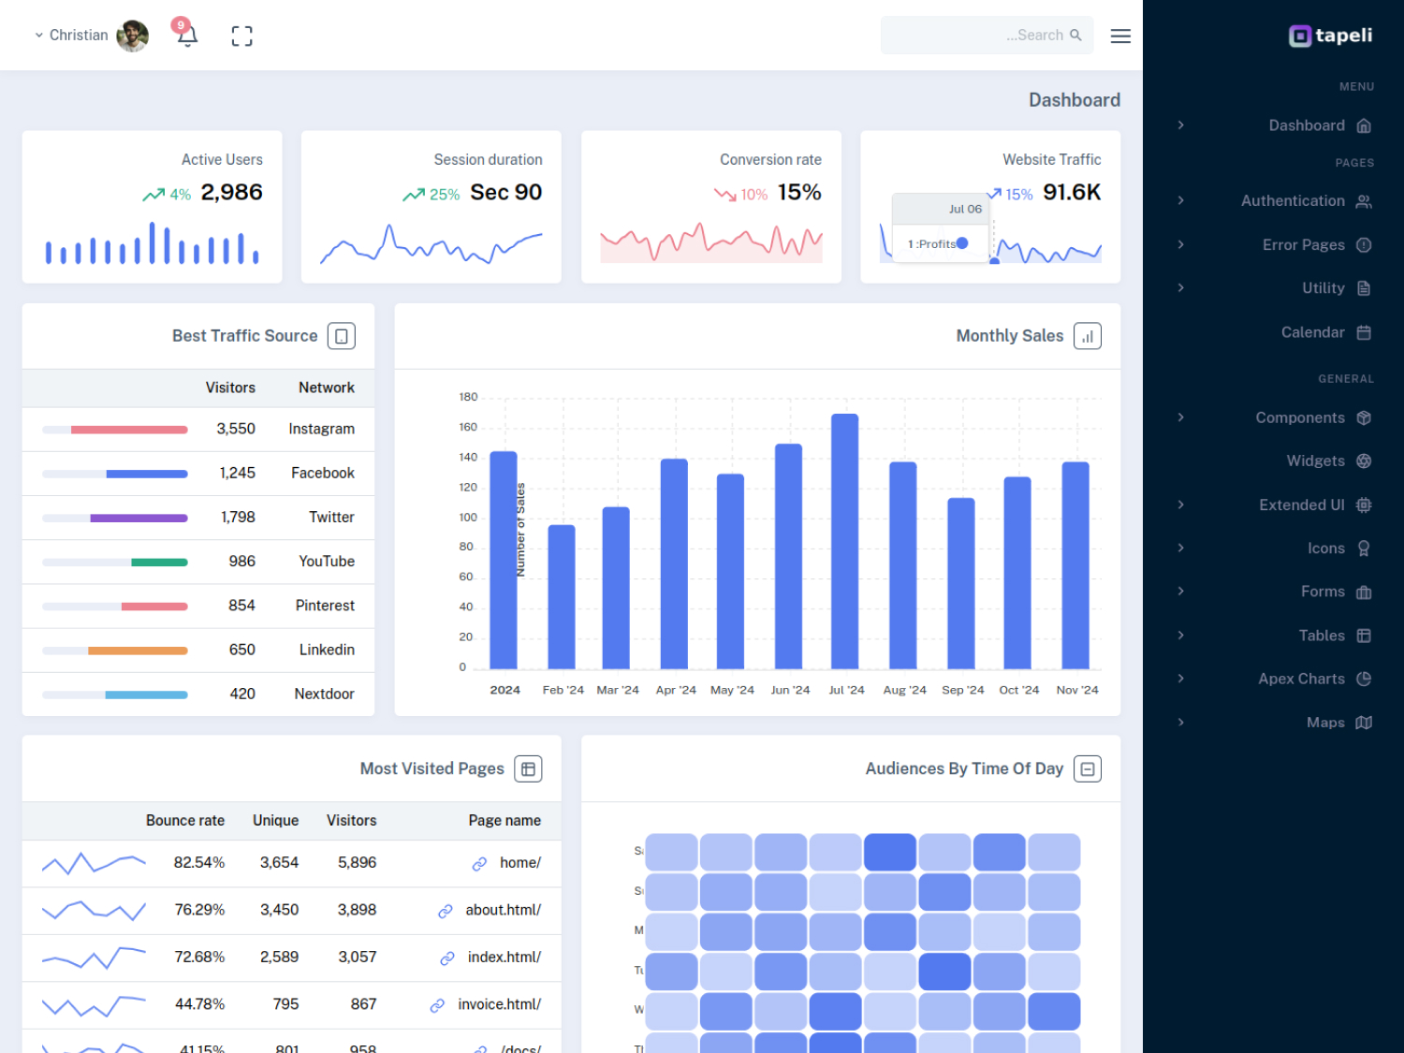
Task: Select the Tables menu item
Action: point(1322,636)
